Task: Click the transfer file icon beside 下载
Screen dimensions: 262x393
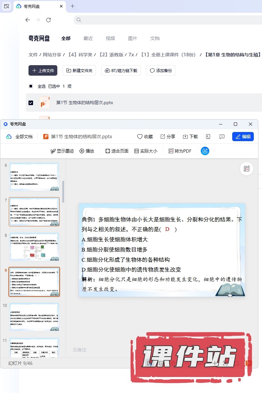Action: pyautogui.click(x=208, y=137)
